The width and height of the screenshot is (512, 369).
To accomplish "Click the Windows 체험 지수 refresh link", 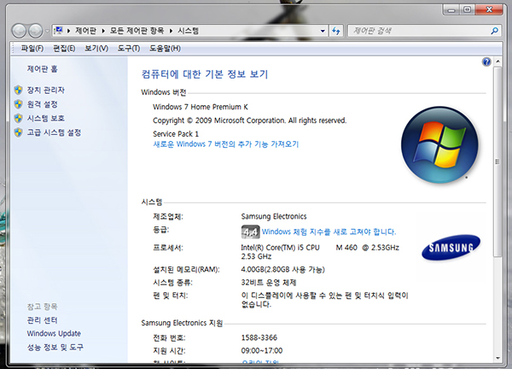I will [x=329, y=231].
